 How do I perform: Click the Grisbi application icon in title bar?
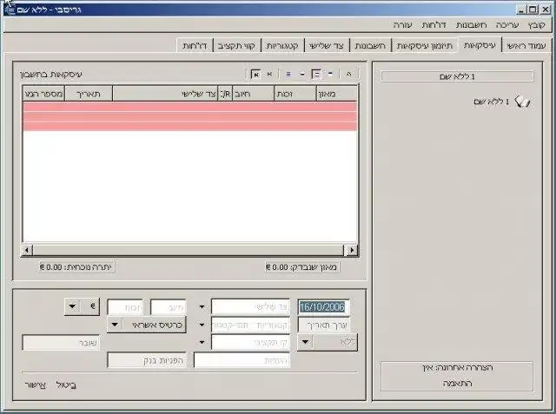[10, 10]
